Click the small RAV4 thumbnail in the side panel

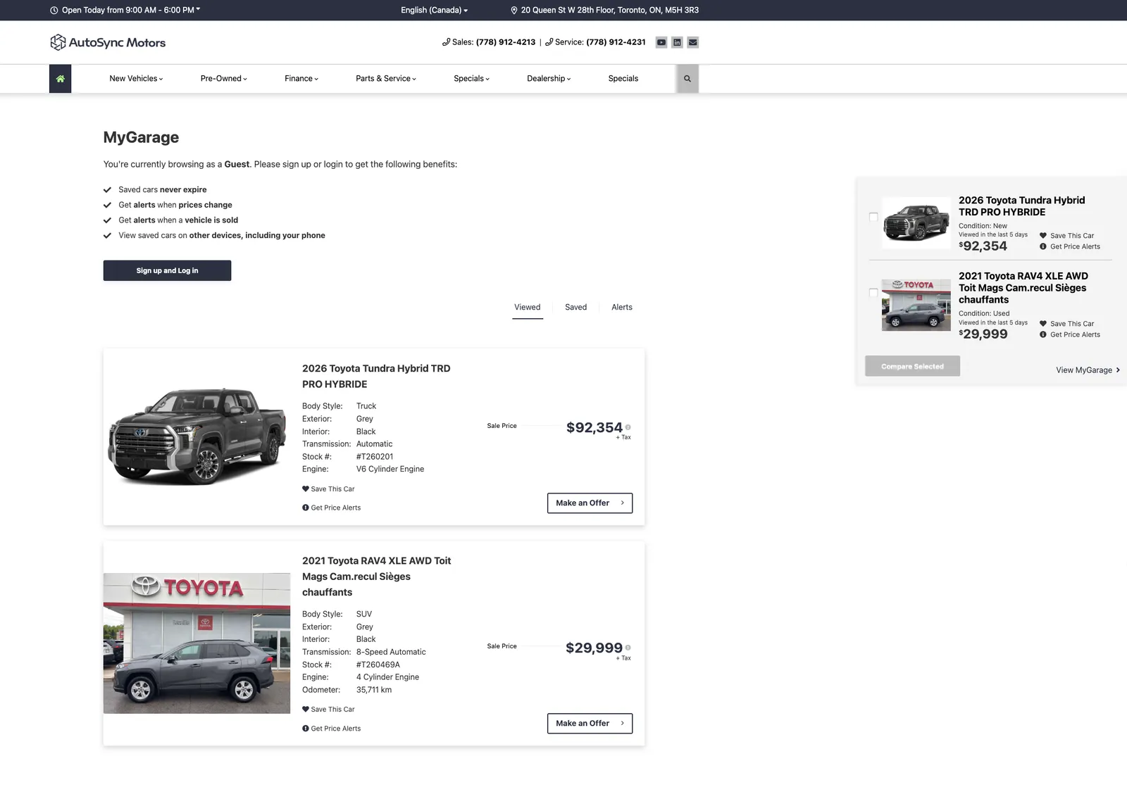point(916,305)
